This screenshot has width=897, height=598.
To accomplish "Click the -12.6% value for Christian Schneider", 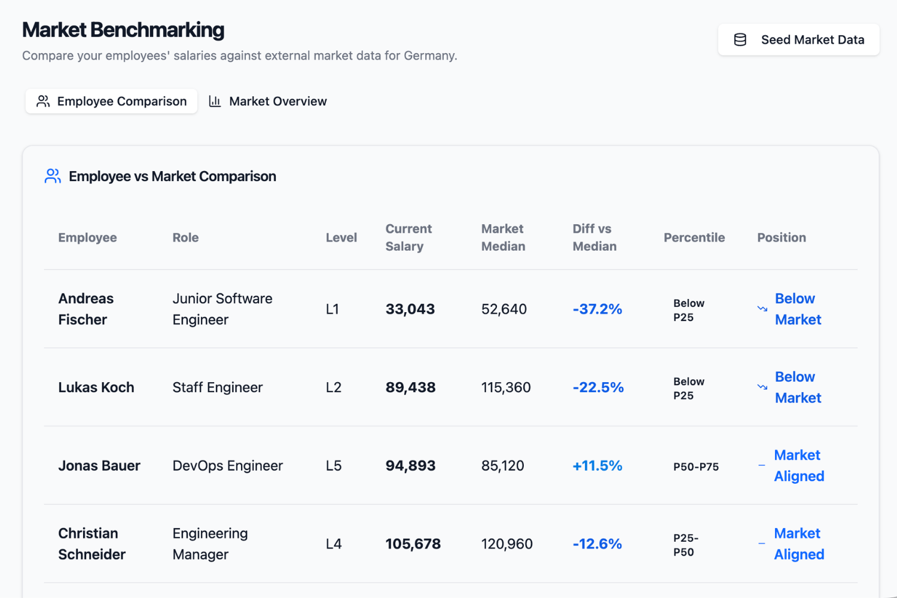I will coord(597,544).
